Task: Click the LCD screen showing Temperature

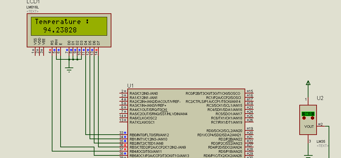Action: (69, 26)
